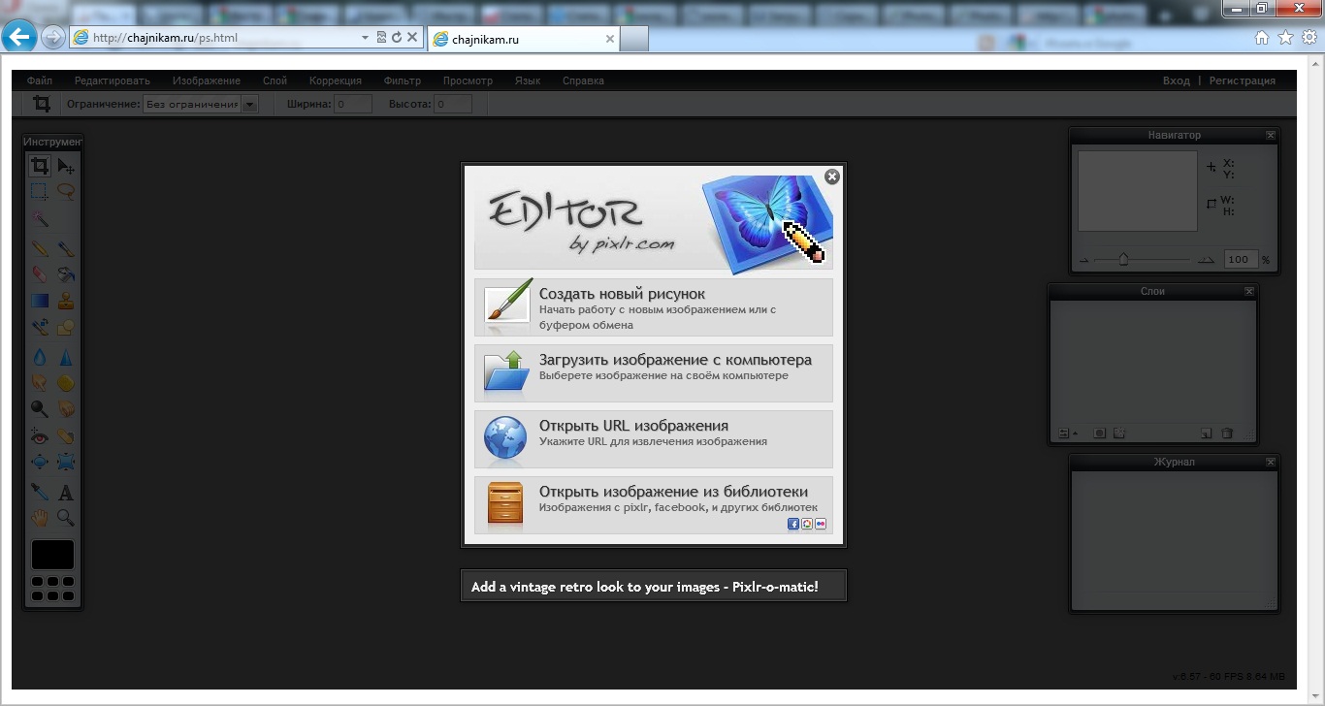Image resolution: width=1325 pixels, height=706 pixels.
Task: Open the Редактировать menu
Action: pyautogui.click(x=113, y=80)
